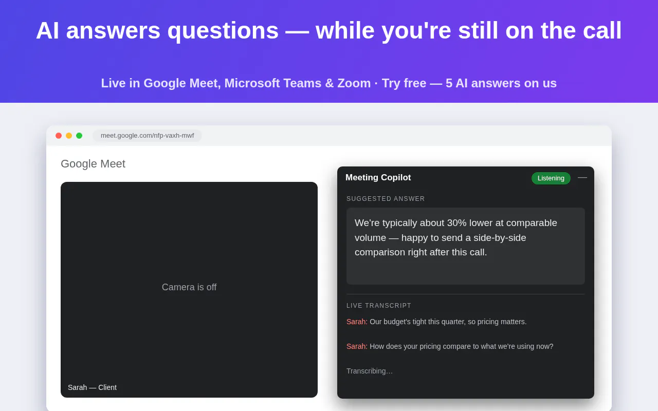Click the yellow minimize window dot

[x=69, y=136]
